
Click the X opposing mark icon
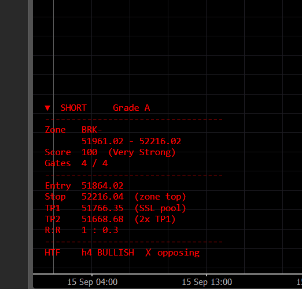point(148,253)
